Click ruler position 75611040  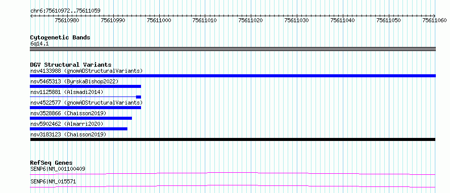click(343, 20)
